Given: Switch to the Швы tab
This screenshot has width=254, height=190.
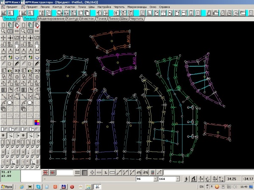Looking at the screenshot, I should click(124, 19).
